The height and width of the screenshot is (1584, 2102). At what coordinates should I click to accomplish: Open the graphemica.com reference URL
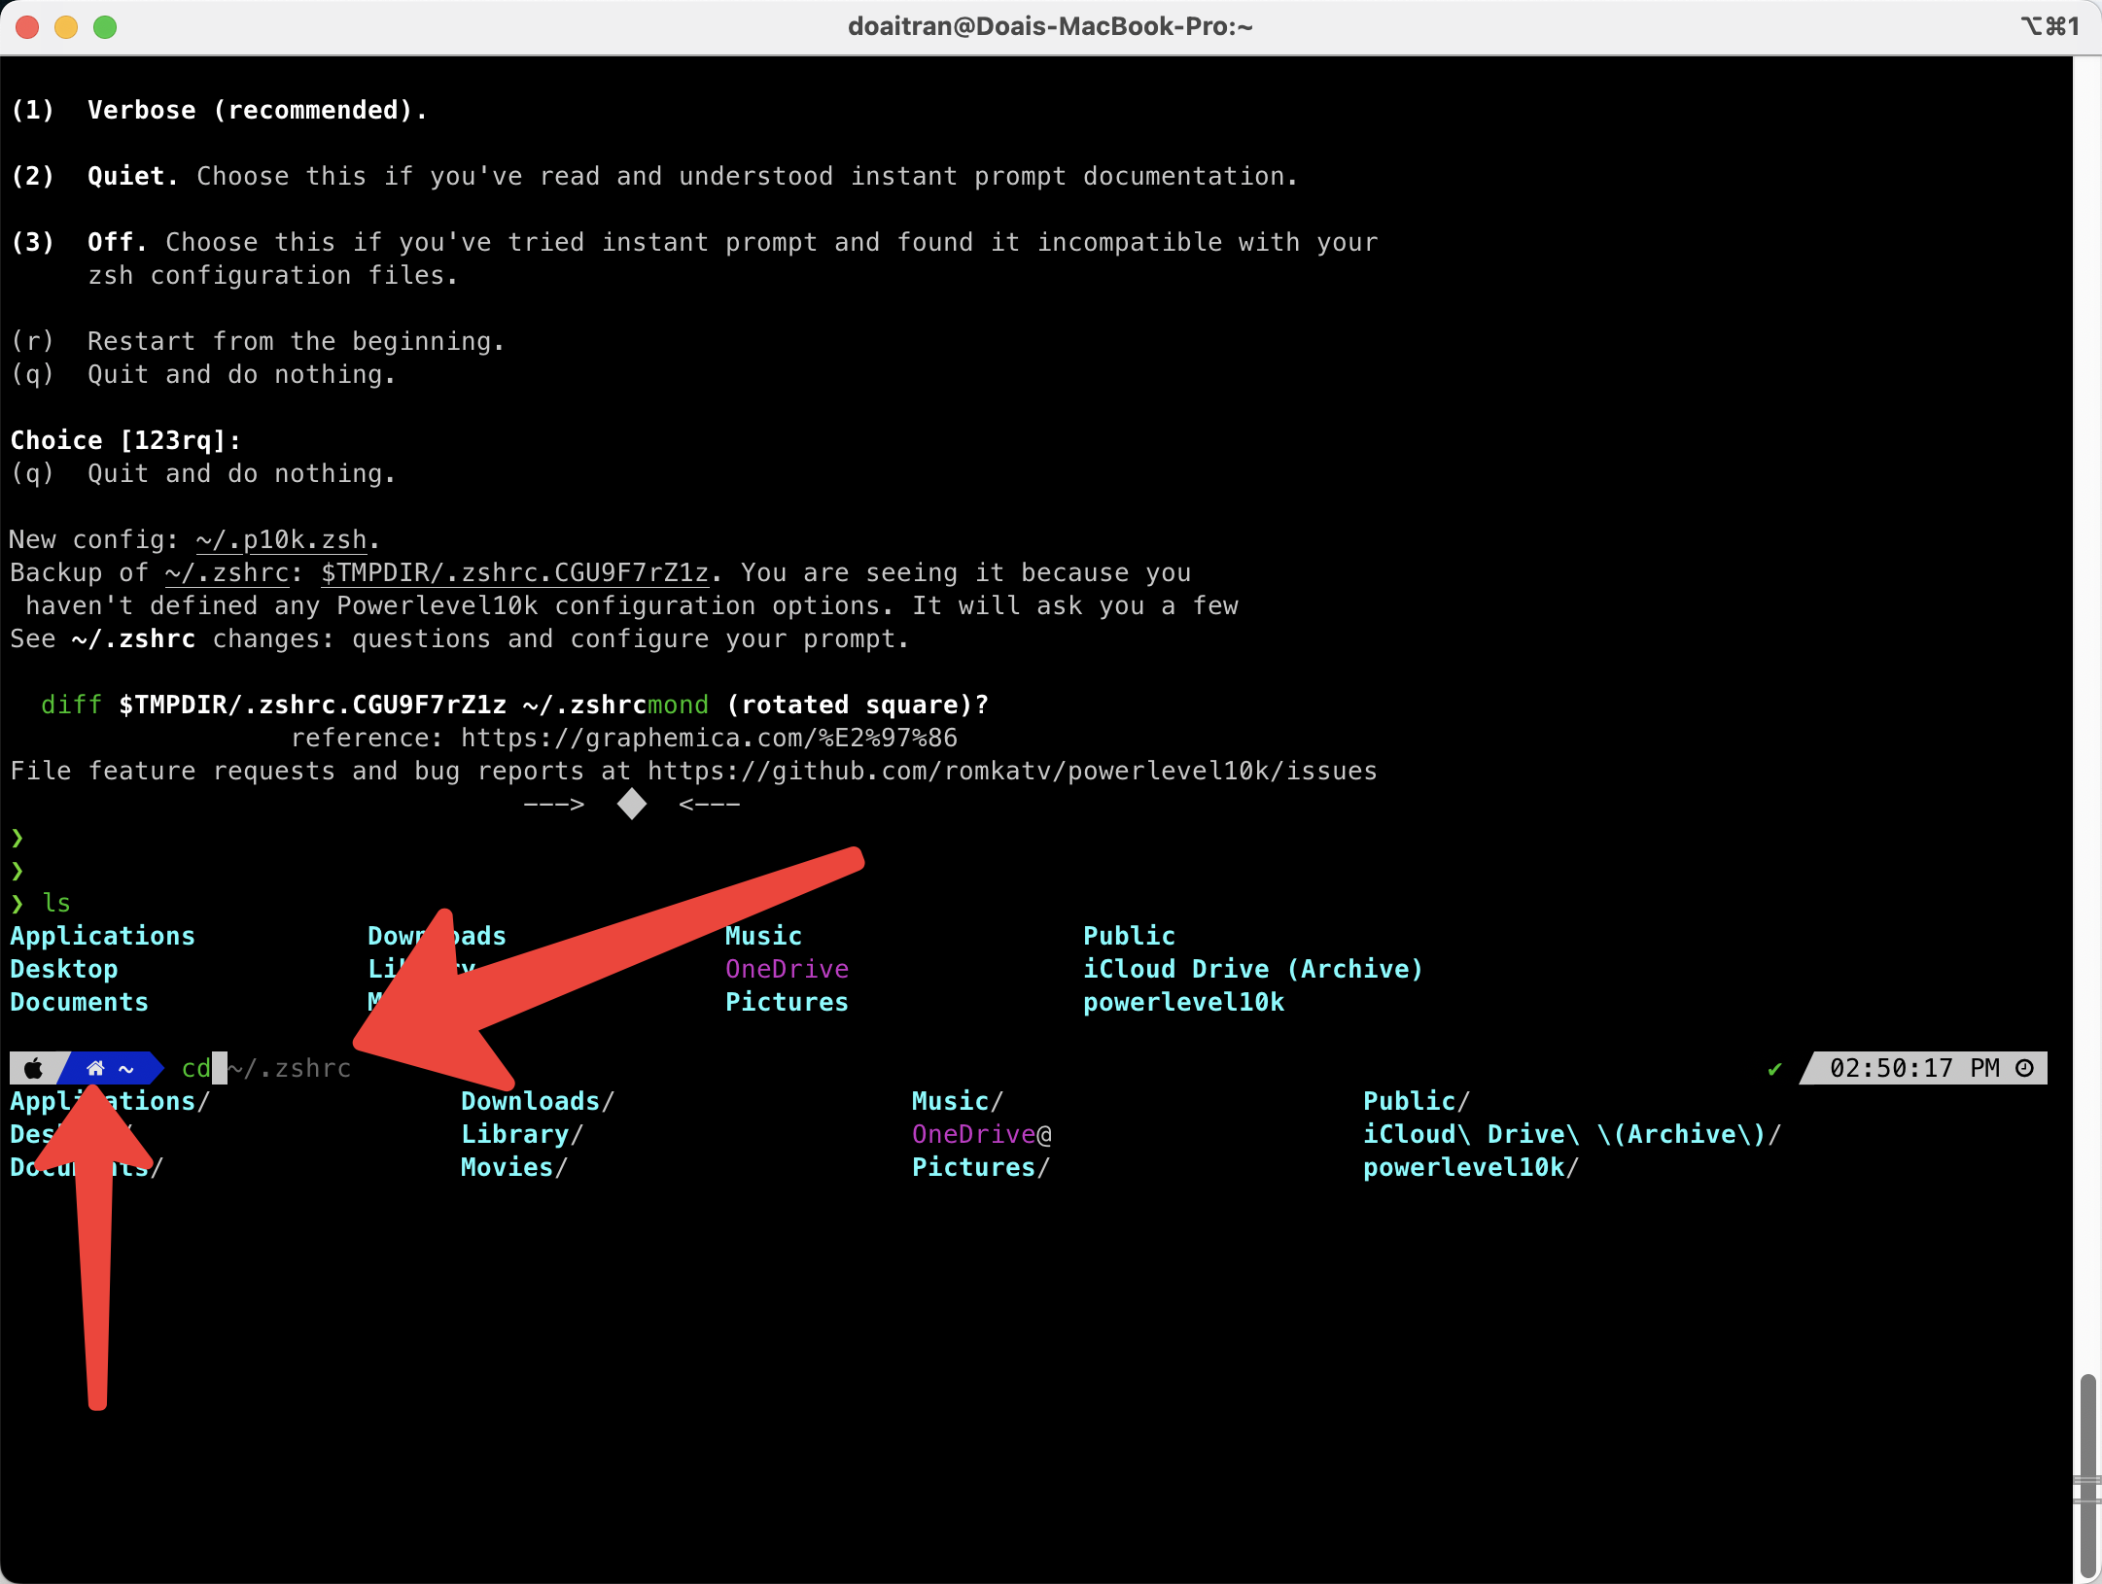click(709, 738)
